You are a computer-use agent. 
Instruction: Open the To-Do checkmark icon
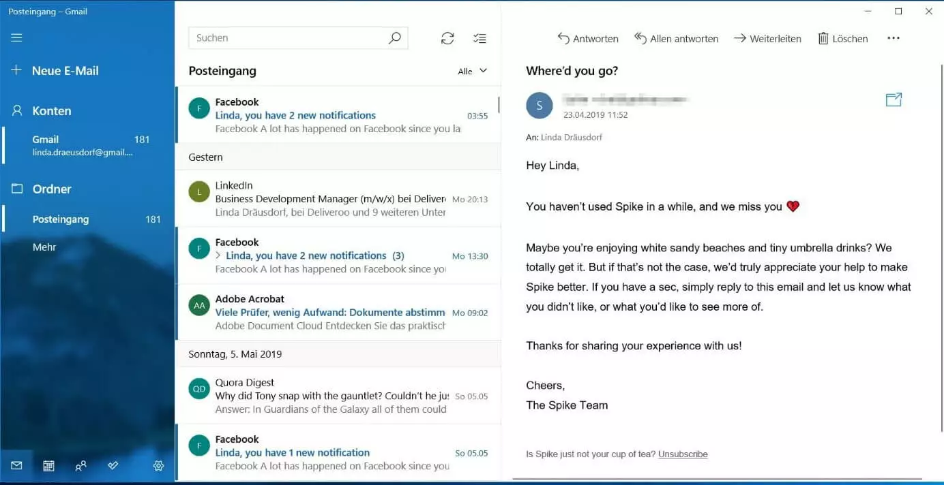coord(113,465)
